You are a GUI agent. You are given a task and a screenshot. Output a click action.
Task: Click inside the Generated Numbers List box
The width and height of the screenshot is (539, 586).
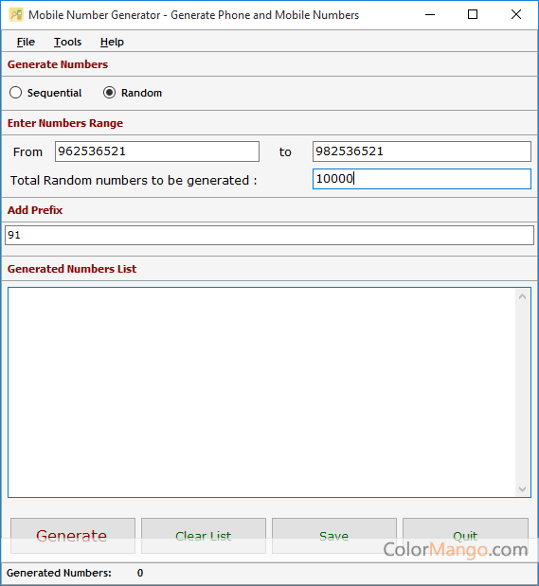pyautogui.click(x=261, y=393)
